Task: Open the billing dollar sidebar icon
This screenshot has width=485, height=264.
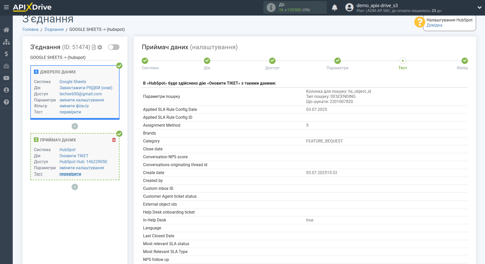Action: [x=6, y=54]
